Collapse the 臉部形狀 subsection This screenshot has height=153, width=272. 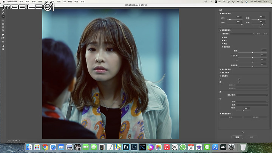click(x=222, y=47)
